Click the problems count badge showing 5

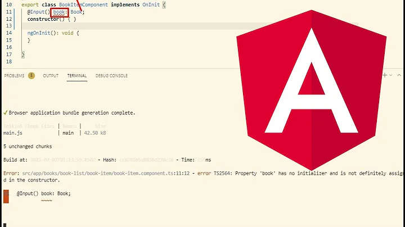pyautogui.click(x=31, y=76)
